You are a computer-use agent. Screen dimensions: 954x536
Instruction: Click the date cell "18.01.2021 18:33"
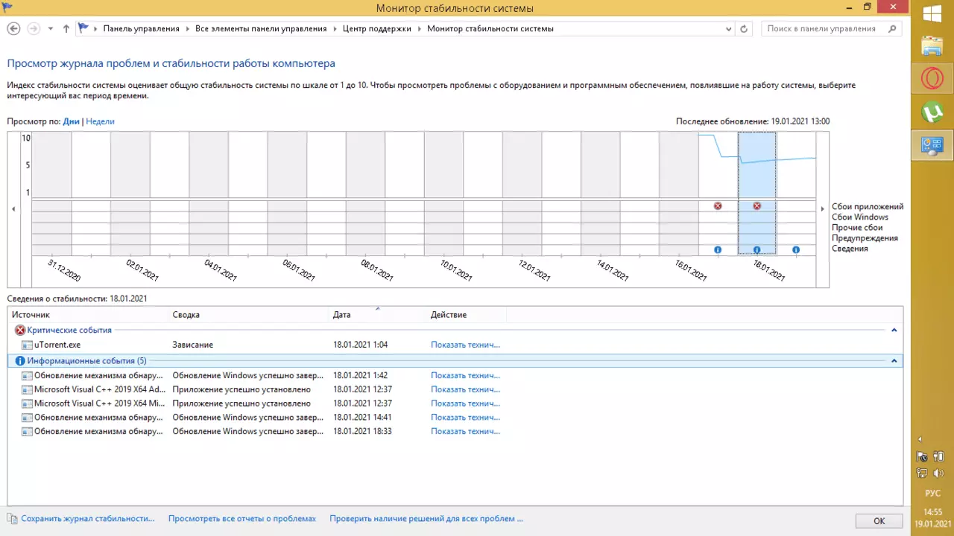click(x=362, y=432)
